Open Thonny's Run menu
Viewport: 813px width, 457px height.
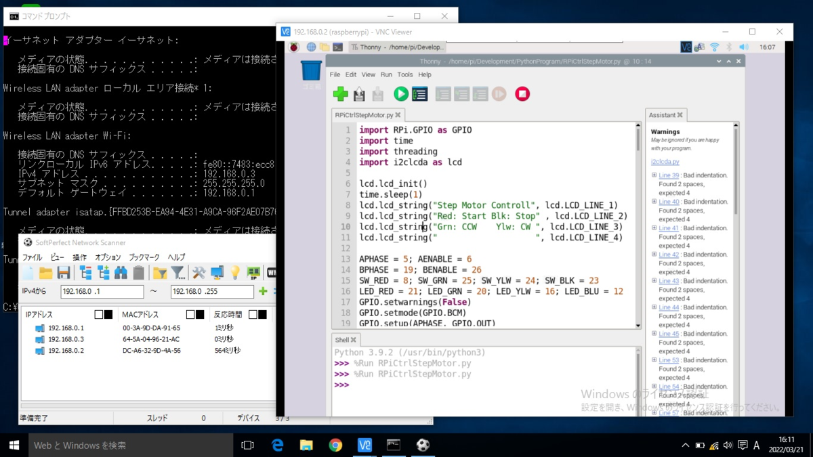click(386, 74)
